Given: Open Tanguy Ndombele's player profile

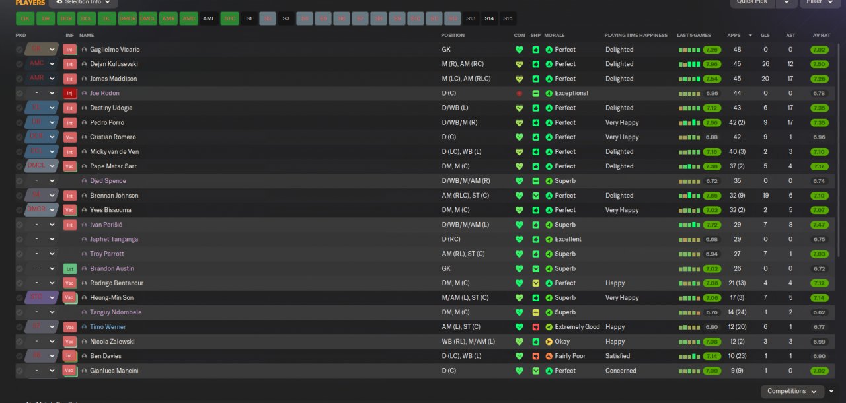Looking at the screenshot, I should [x=116, y=312].
